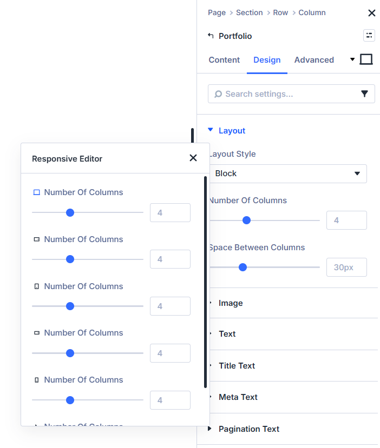Click the back arrow beside Portfolio
Viewport: 380px width, 448px height.
pos(211,36)
